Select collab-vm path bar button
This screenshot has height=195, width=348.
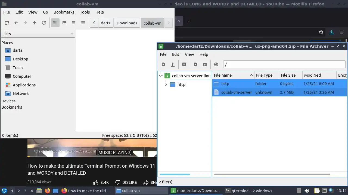pyautogui.click(x=152, y=23)
